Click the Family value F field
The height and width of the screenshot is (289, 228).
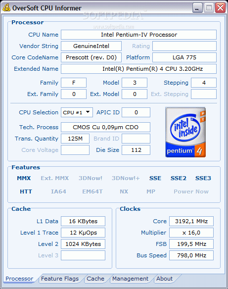(x=74, y=83)
